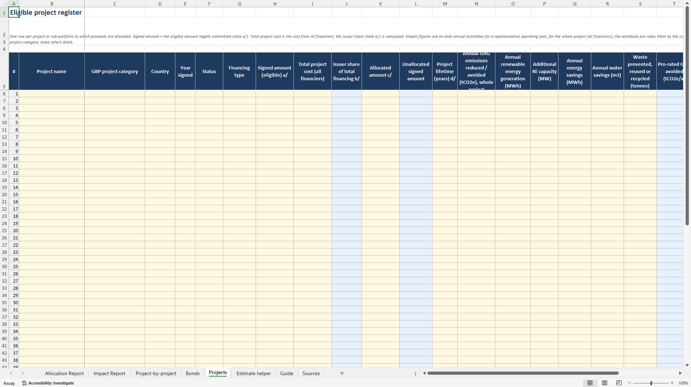Click the 'Allocated amount c/' header cell

pos(380,71)
